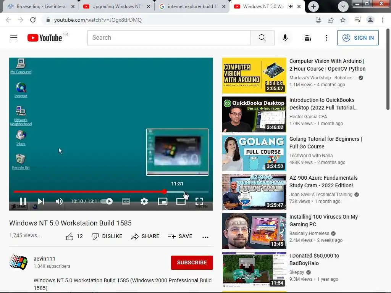Click the DISLIKE button
This screenshot has width=391, height=293.
[107, 236]
